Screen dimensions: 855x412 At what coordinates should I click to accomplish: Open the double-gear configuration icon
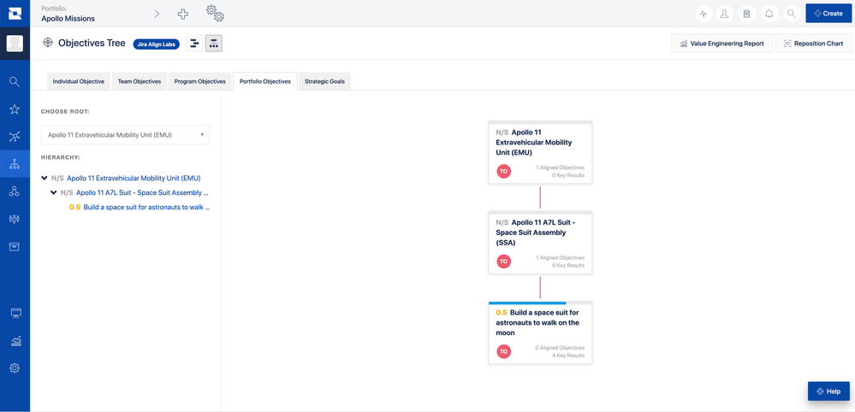[215, 14]
